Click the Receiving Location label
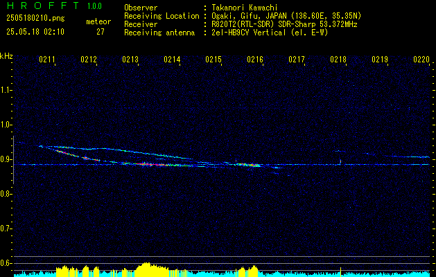The image size is (436, 277). pos(162,16)
